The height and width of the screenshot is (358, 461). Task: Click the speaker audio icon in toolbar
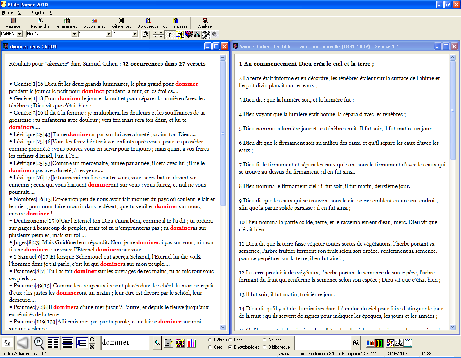(x=215, y=35)
